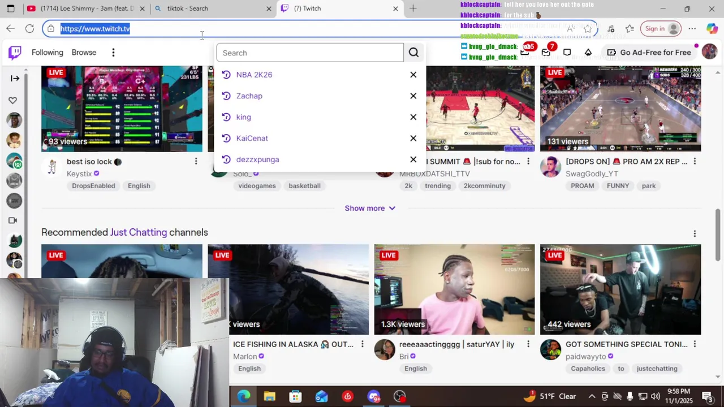Click the Keystix channel avatar
This screenshot has width=724, height=407.
tap(51, 167)
